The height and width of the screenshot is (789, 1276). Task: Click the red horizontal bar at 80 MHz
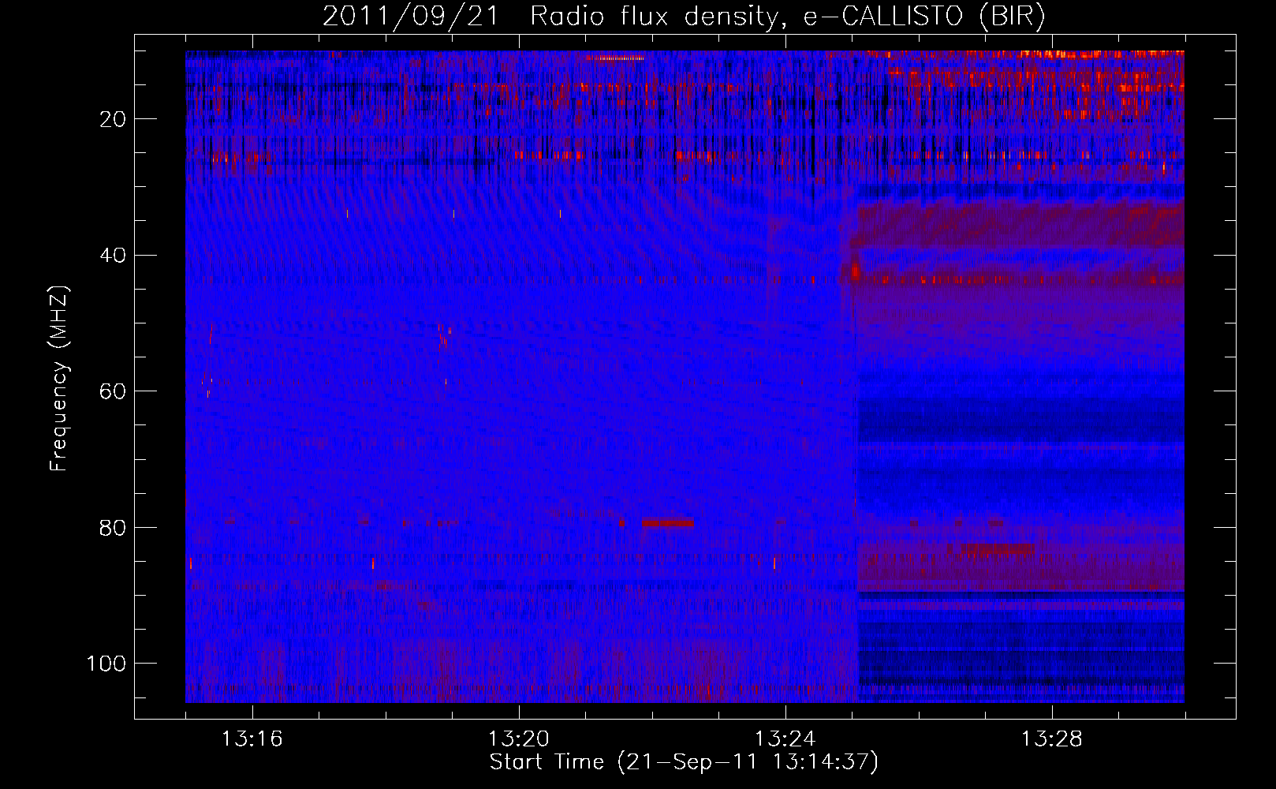(x=667, y=523)
